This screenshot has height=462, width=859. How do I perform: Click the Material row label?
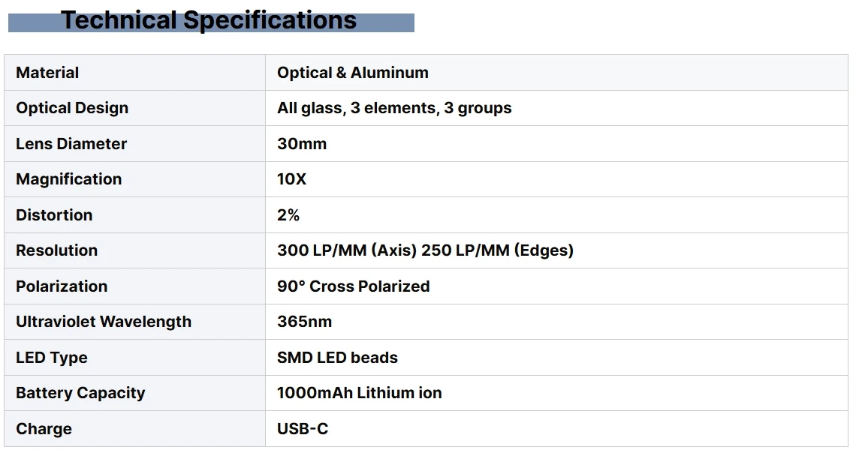point(47,73)
